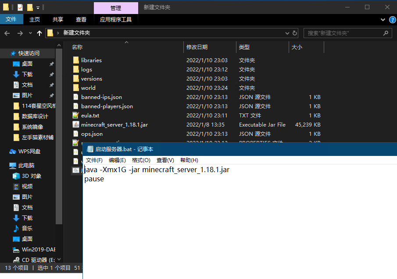The height and width of the screenshot is (279, 397).
Task: Open 图片 under quick access
Action: pos(27,95)
